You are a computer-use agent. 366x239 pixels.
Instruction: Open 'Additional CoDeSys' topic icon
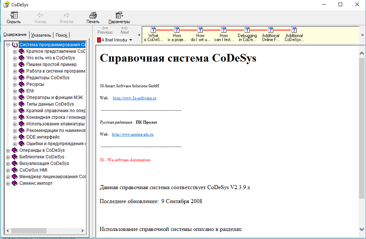pos(294,30)
